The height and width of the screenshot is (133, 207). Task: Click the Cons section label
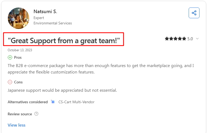(x=18, y=82)
